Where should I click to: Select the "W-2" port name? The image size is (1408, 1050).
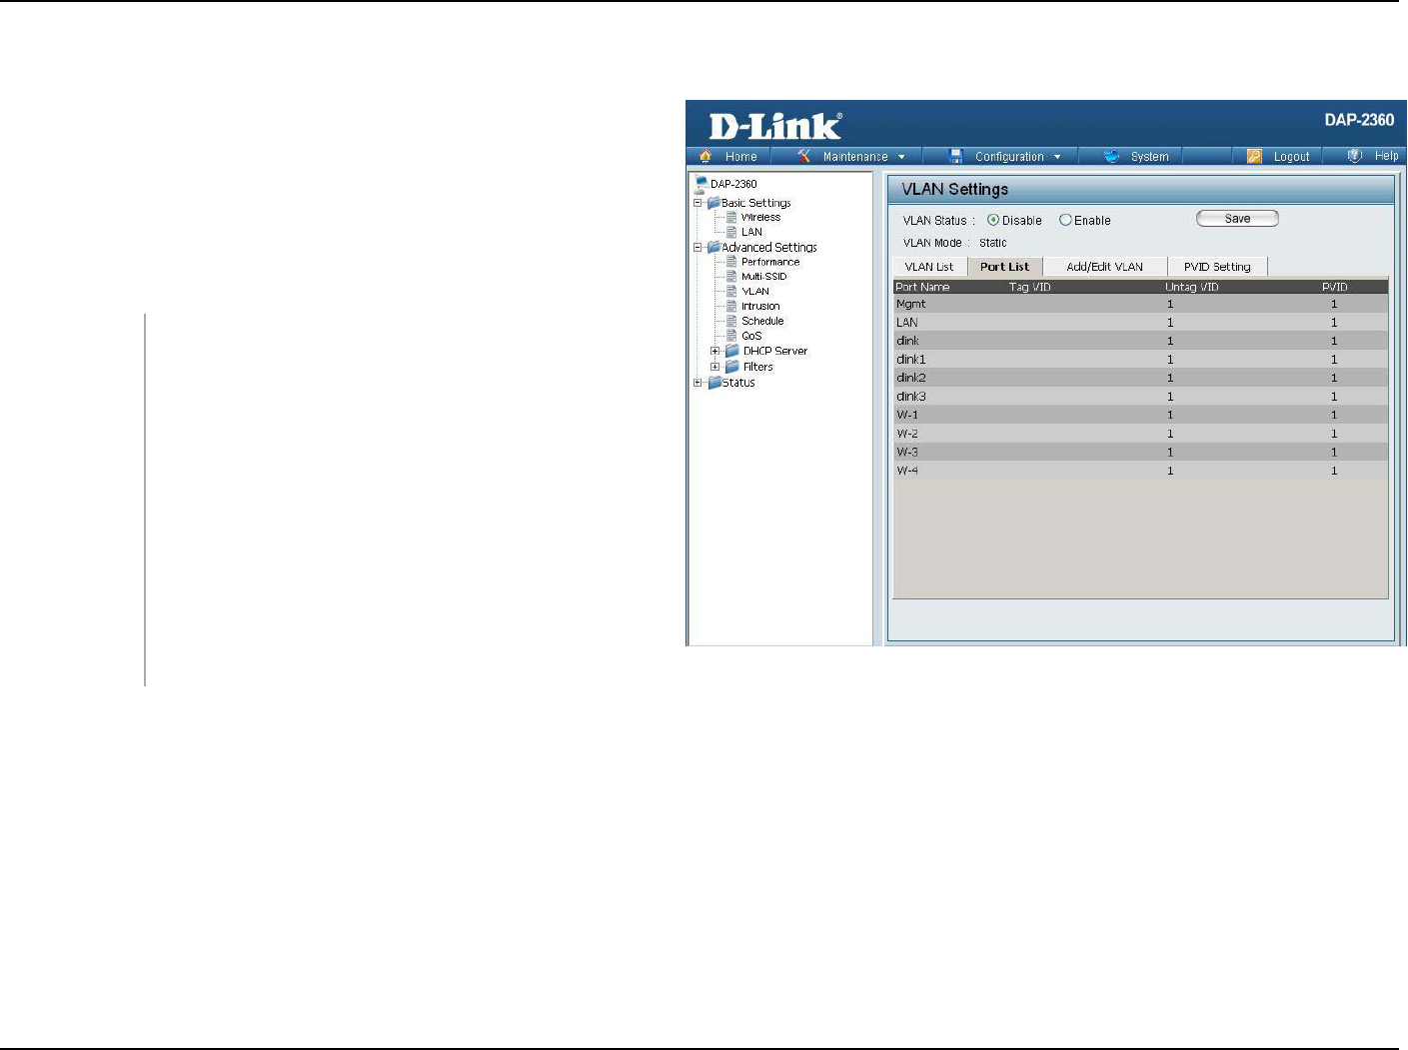(907, 434)
